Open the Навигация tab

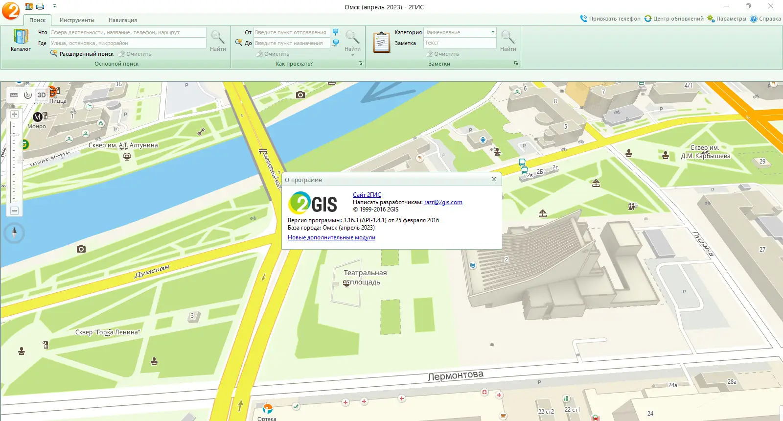click(x=123, y=20)
